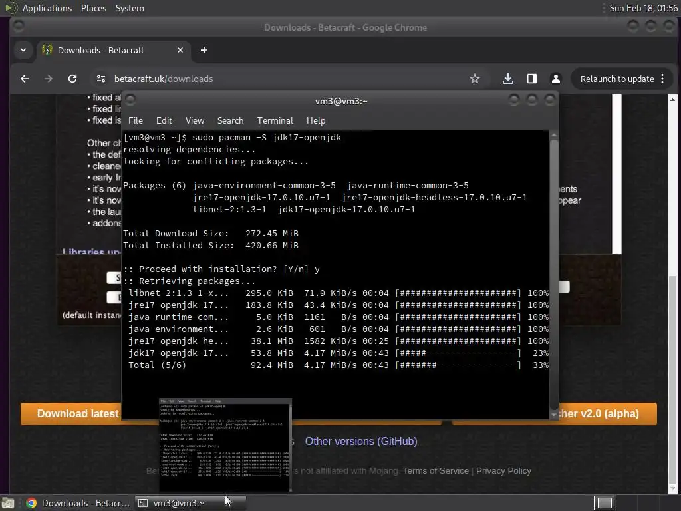
Task: Click the vm3@vm3:~ taskbar entry
Action: coord(190,503)
